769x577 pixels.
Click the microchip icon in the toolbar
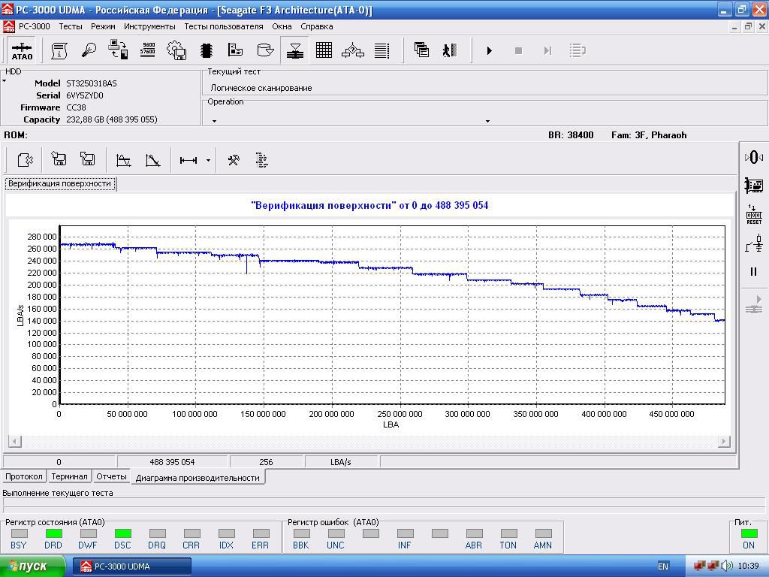pyautogui.click(x=206, y=50)
